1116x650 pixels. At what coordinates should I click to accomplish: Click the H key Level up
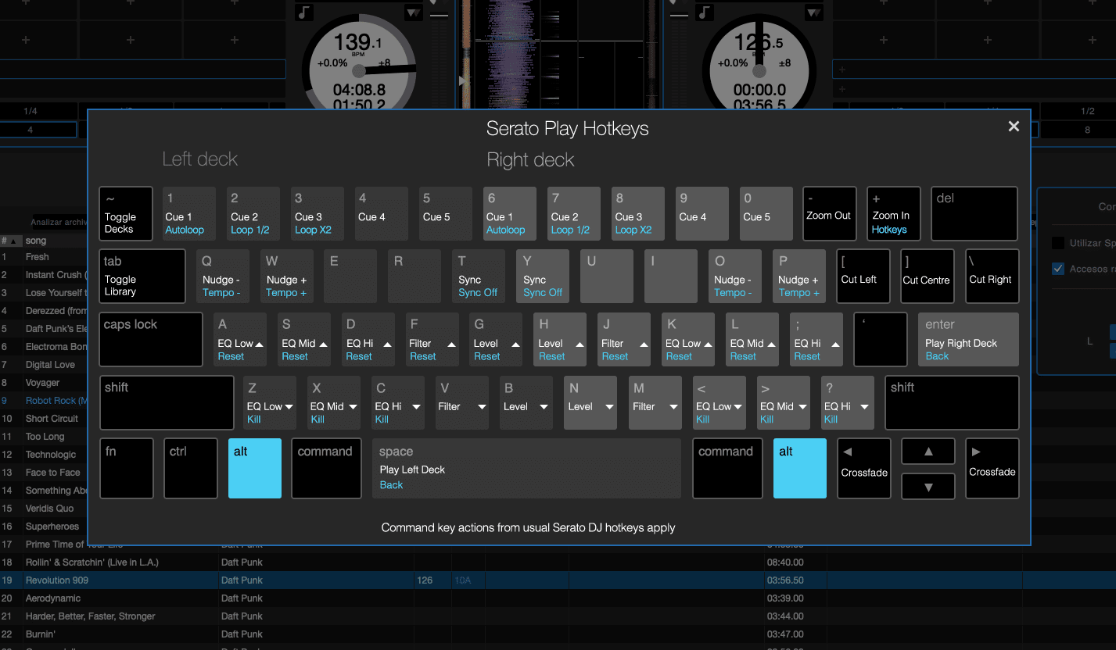(x=560, y=340)
